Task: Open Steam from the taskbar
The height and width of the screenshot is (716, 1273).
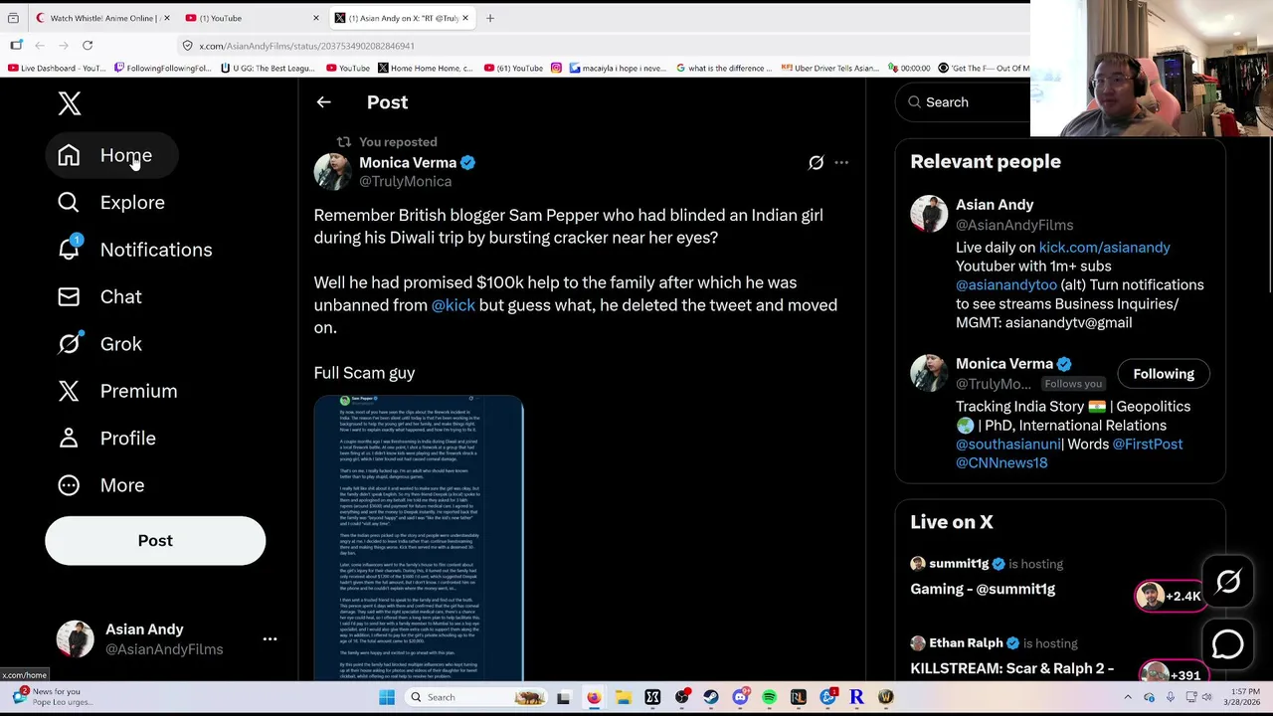Action: (x=710, y=697)
